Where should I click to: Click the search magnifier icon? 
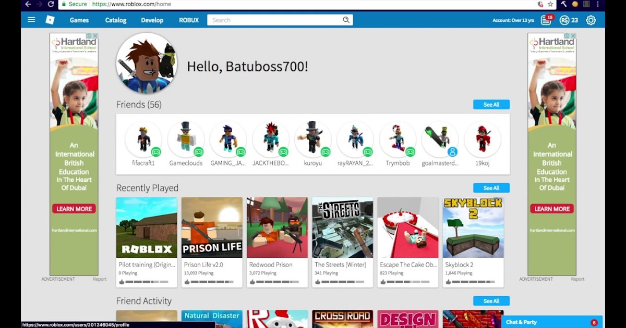[346, 20]
